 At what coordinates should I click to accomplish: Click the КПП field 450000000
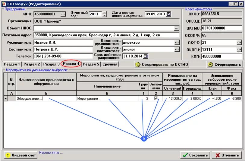(x=221, y=57)
